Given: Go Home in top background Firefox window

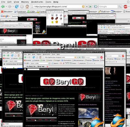Looking at the screenshot, I should pos(27,6).
